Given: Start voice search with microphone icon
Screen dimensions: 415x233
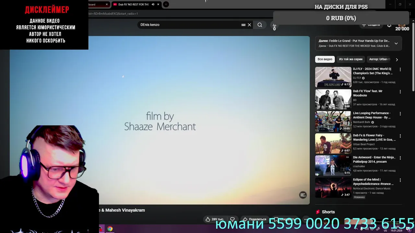Looking at the screenshot, I should coord(274,25).
